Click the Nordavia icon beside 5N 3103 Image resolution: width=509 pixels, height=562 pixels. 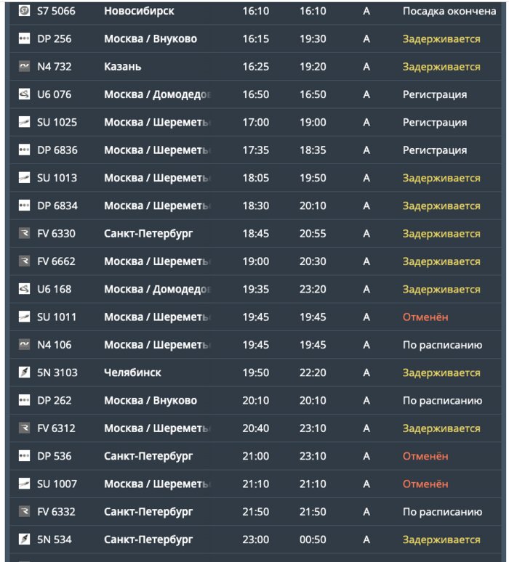coord(24,372)
